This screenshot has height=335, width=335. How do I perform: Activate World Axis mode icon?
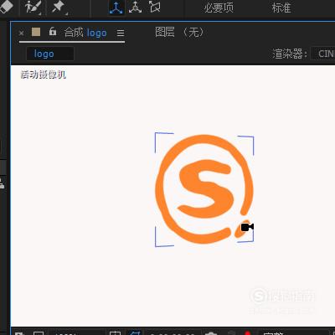(x=136, y=8)
